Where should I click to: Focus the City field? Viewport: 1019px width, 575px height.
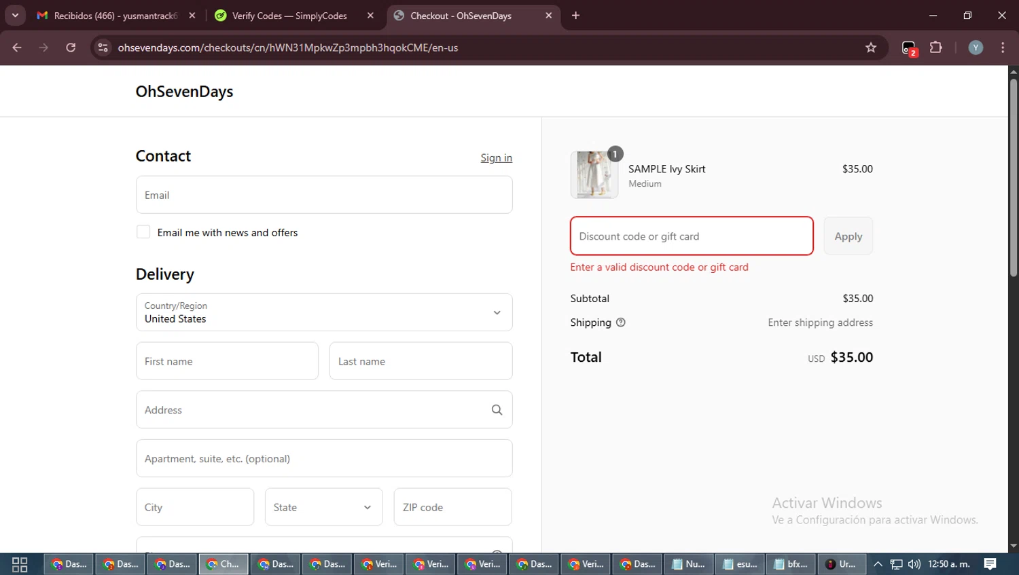(195, 507)
